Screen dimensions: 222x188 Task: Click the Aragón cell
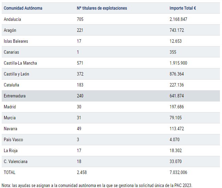[10, 30]
